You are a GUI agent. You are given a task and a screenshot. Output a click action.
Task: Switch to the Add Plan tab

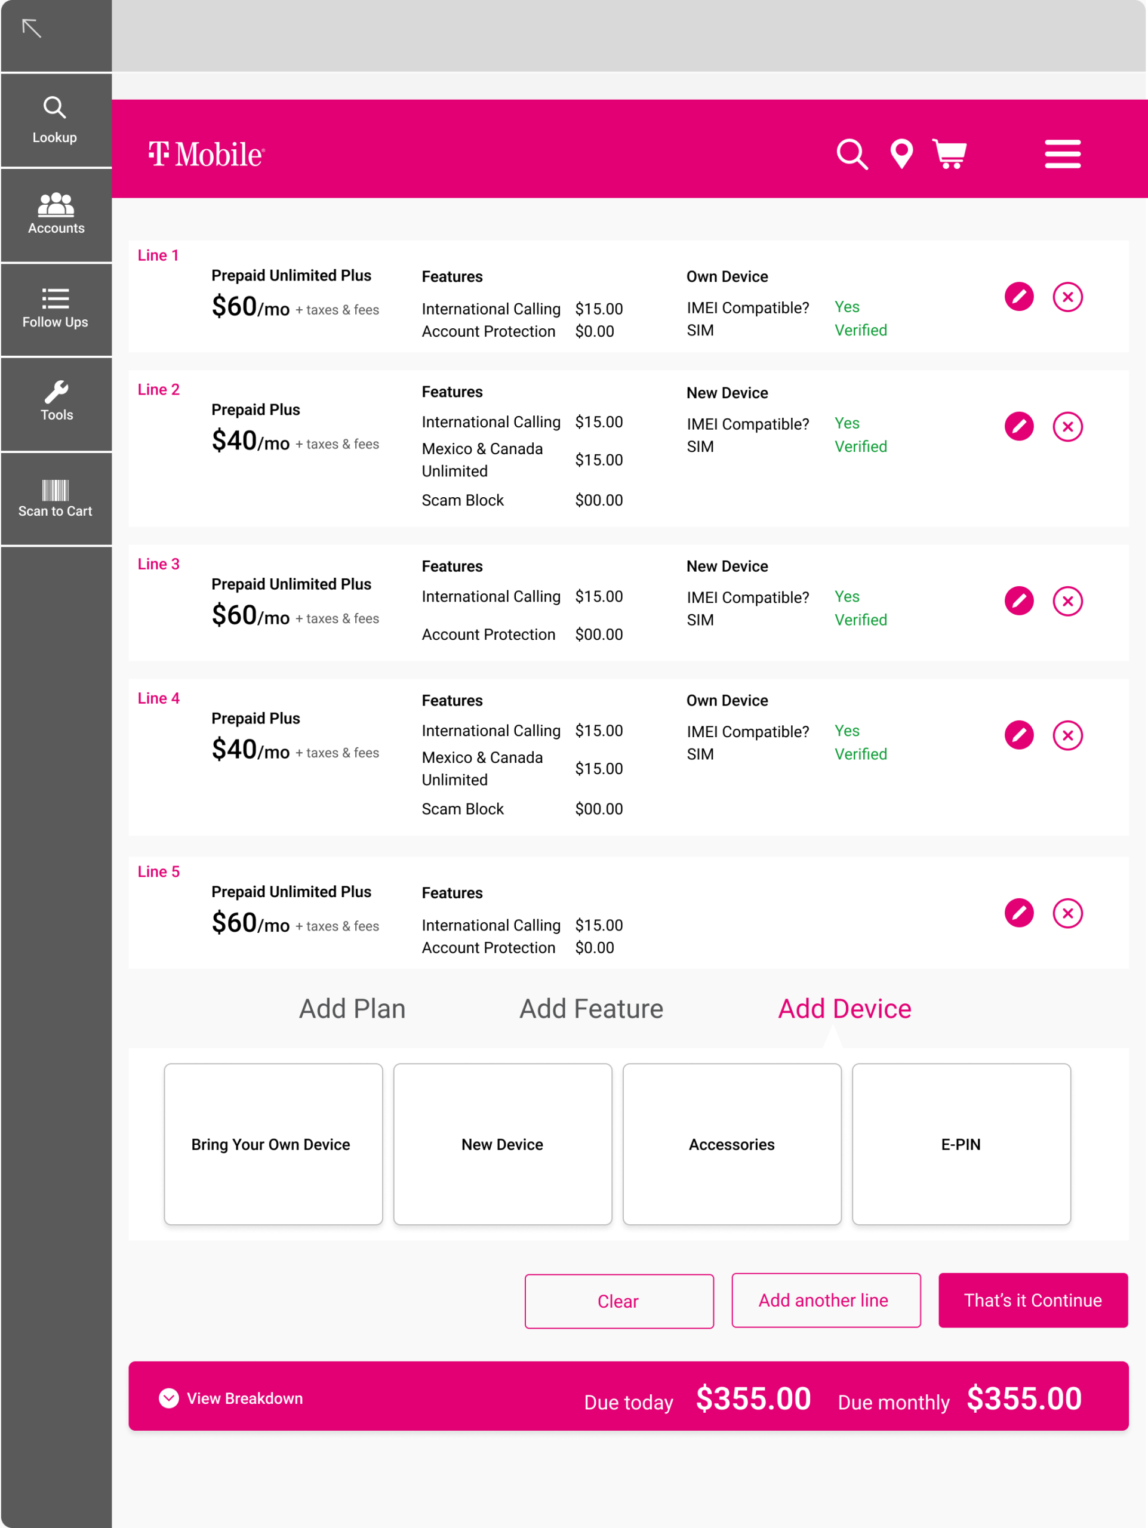pyautogui.click(x=352, y=1009)
